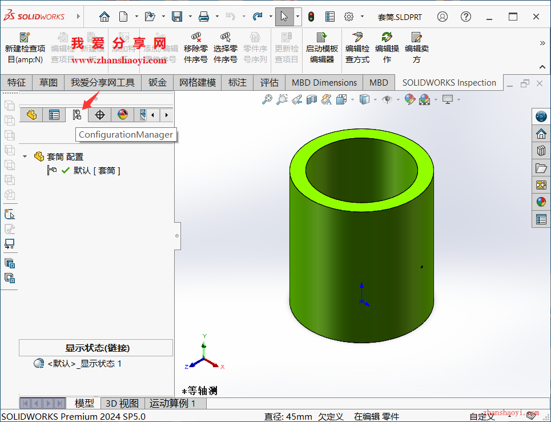The width and height of the screenshot is (551, 422).
Task: Open DimXpertManager crosshair tab icon
Action: (x=100, y=115)
